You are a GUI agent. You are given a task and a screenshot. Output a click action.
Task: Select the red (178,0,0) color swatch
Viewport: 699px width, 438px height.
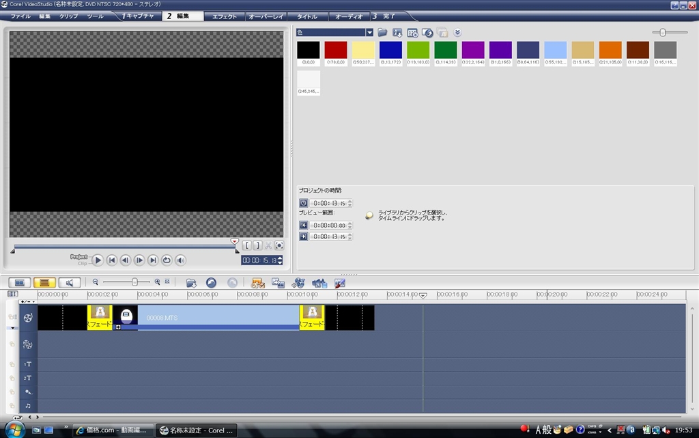[x=336, y=50]
